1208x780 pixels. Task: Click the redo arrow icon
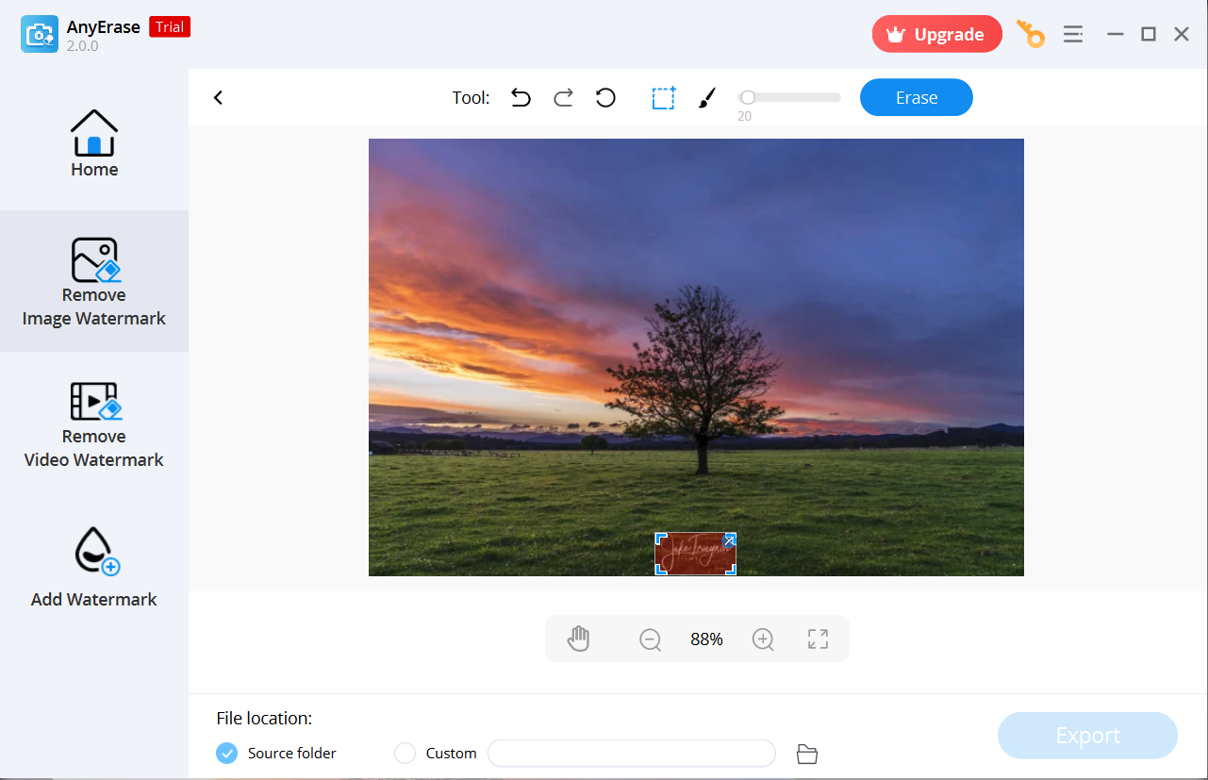563,97
